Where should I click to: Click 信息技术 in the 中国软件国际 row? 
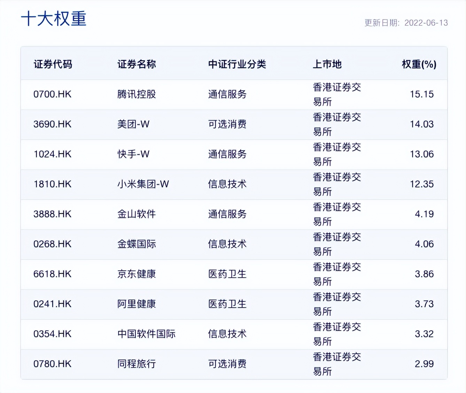[227, 334]
